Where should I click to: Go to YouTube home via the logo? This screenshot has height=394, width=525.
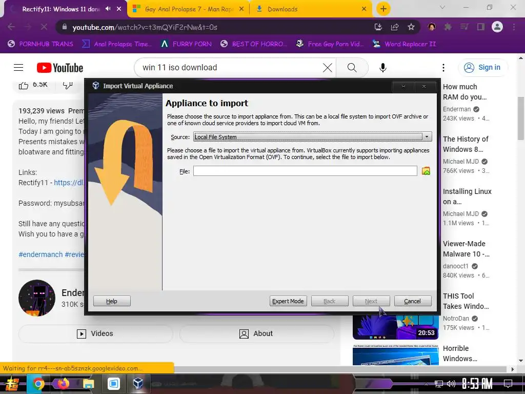60,68
